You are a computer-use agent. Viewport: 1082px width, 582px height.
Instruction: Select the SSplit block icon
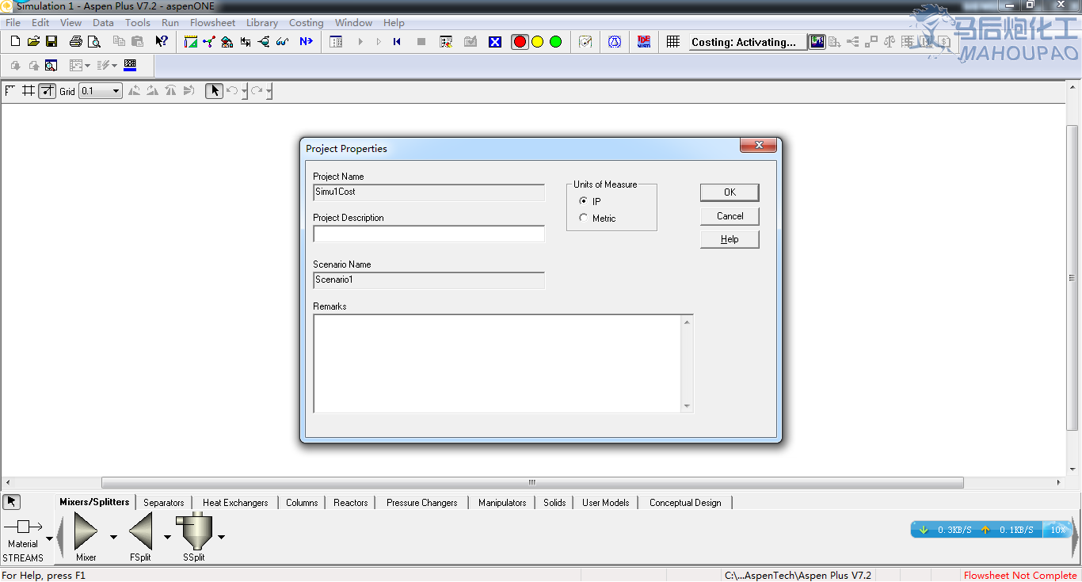(x=194, y=531)
